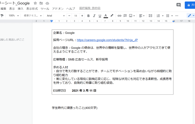
Task: Click the label ES締切日
Action: tap(59, 91)
